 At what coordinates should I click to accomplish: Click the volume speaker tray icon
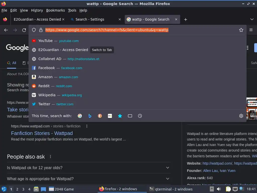point(219,189)
